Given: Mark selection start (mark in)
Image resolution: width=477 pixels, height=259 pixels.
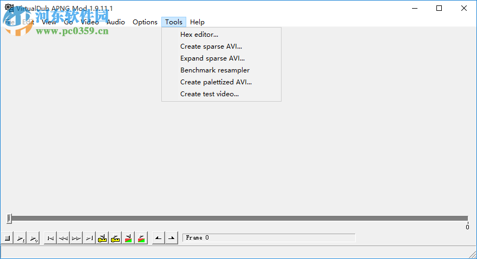Looking at the screenshot, I should (x=159, y=238).
